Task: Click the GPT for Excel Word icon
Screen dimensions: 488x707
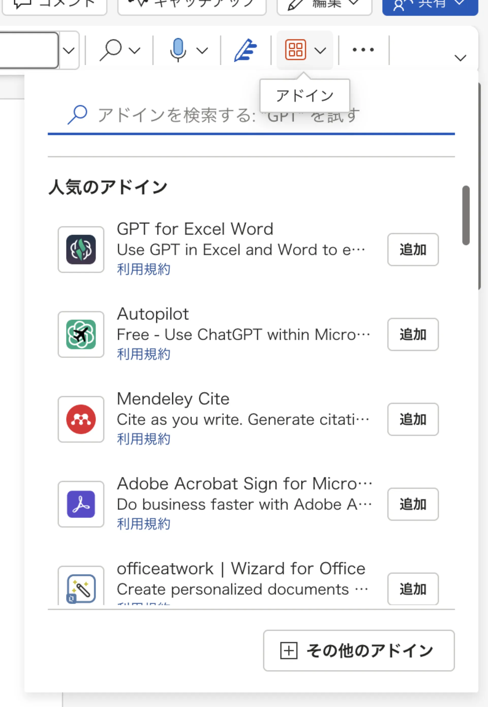Action: pyautogui.click(x=81, y=250)
